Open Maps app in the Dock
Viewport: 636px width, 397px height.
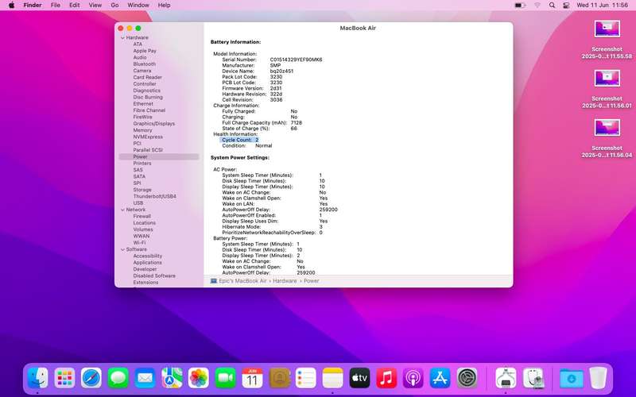[172, 379]
